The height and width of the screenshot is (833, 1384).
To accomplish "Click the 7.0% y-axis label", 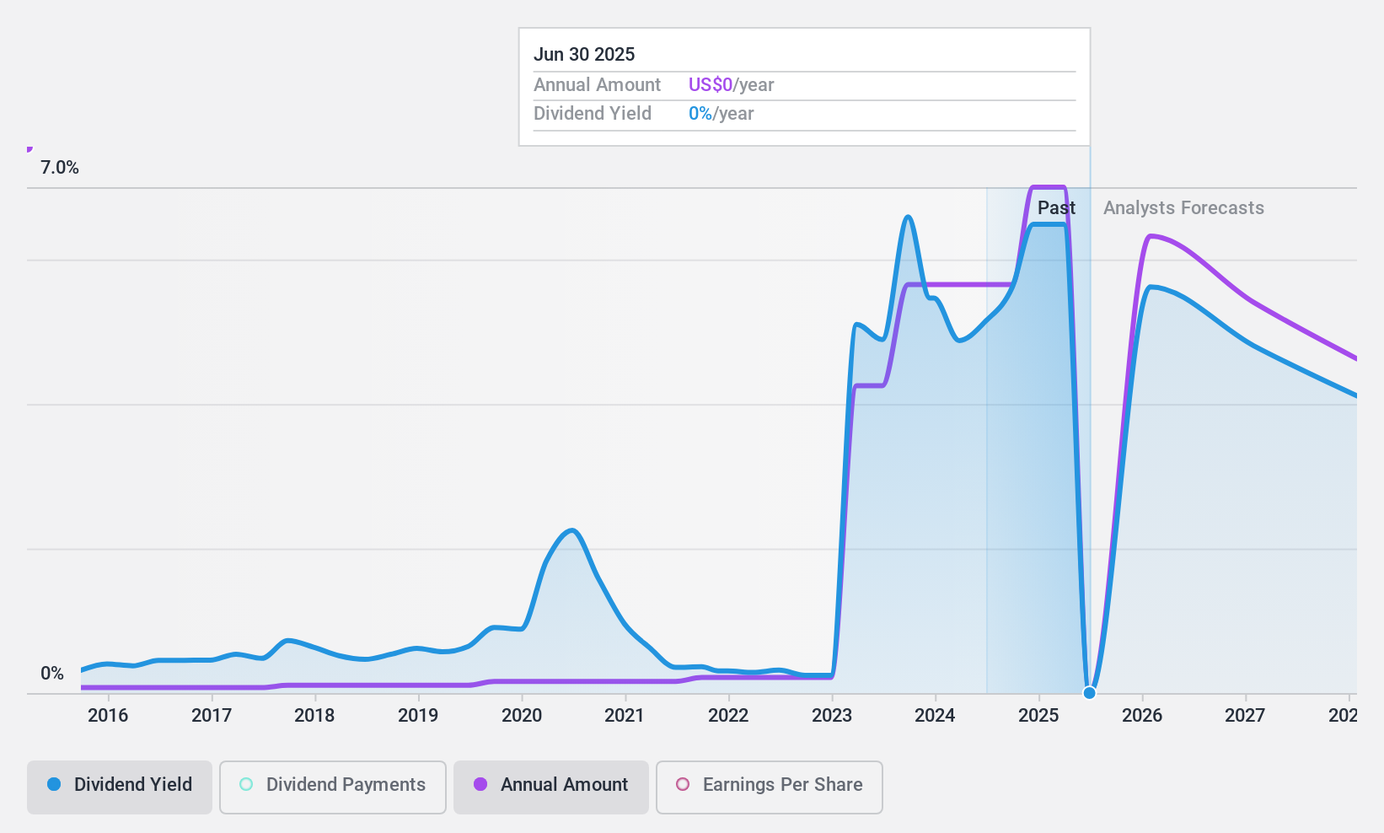I will click(x=60, y=168).
